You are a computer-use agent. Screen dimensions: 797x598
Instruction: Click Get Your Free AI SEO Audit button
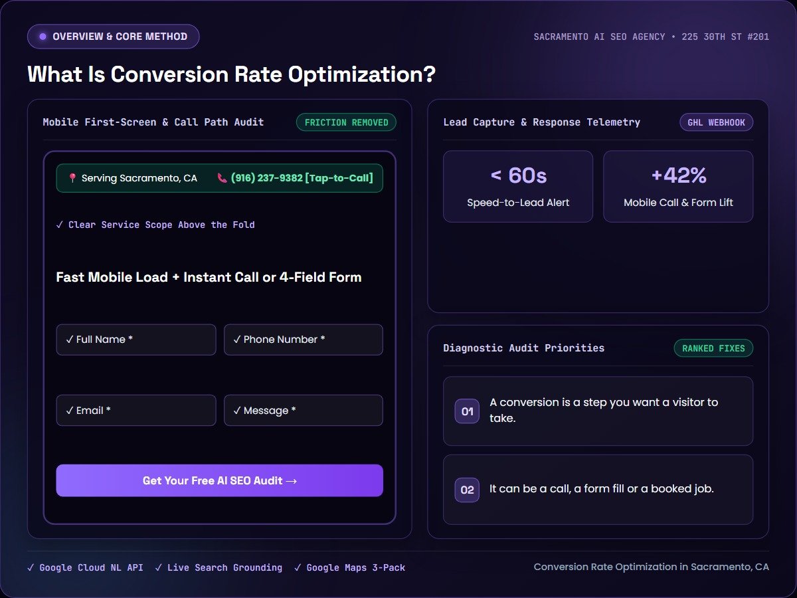[220, 480]
